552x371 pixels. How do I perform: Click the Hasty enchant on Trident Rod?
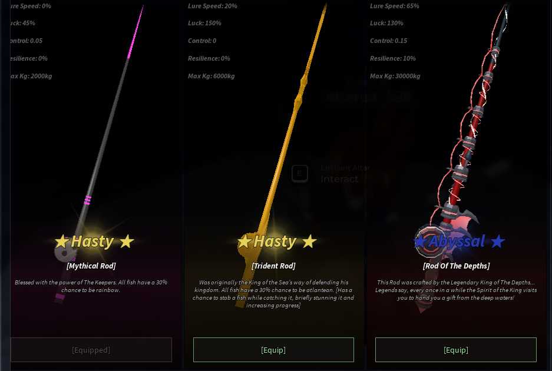(275, 241)
